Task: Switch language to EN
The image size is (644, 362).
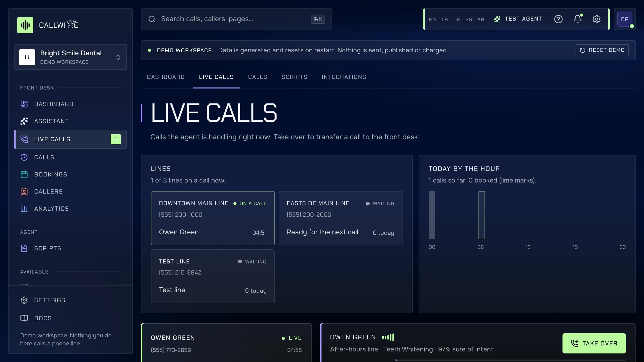Action: pyautogui.click(x=432, y=19)
